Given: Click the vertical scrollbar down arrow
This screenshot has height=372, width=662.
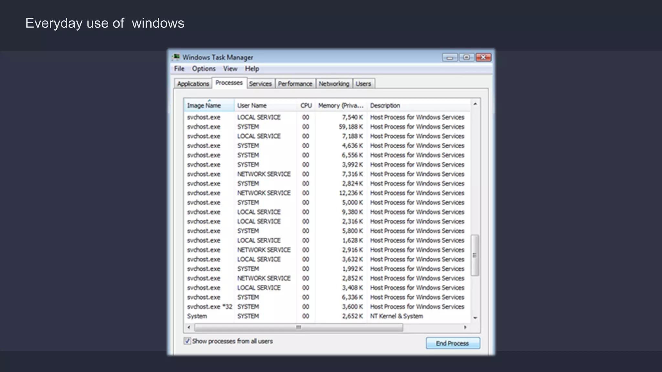Looking at the screenshot, I should pos(475,318).
